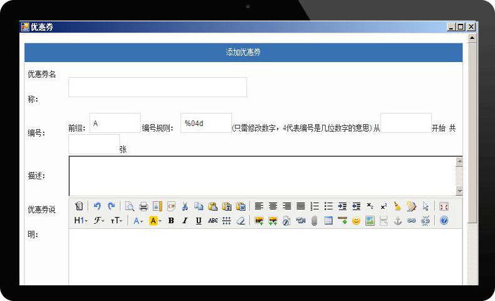Click the eraser remove format icon
The image size is (495, 301).
[241, 221]
